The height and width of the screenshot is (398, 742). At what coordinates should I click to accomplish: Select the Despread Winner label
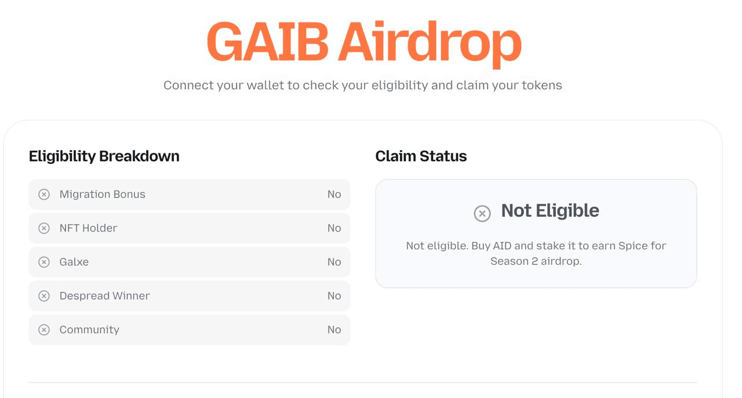(104, 296)
